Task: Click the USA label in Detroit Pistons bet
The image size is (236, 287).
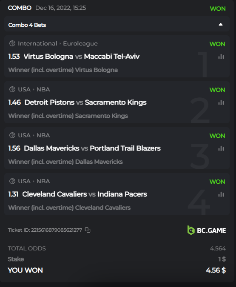Action: tap(24, 90)
